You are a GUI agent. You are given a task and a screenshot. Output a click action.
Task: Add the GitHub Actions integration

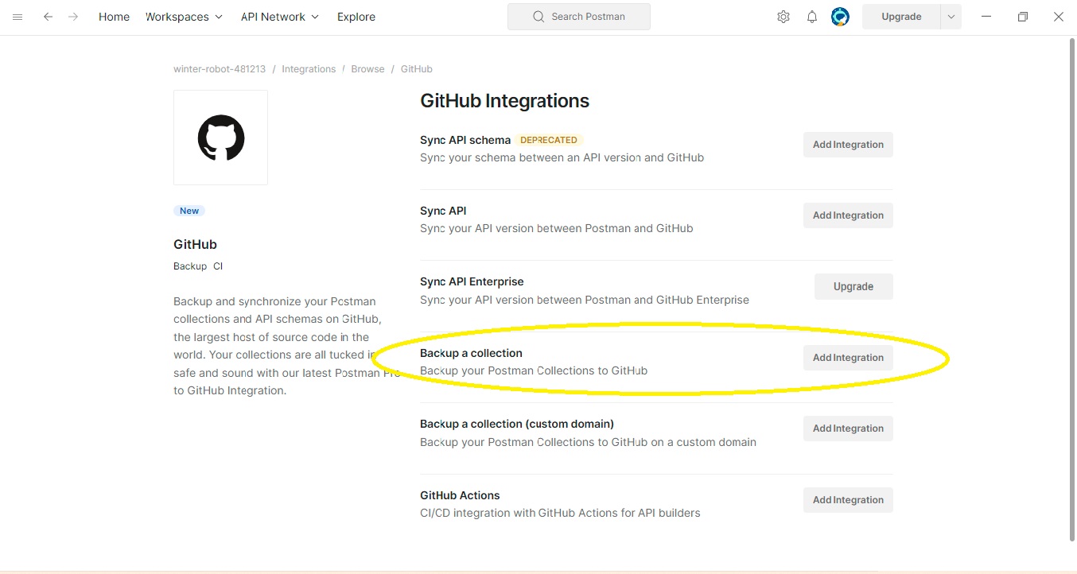click(848, 500)
